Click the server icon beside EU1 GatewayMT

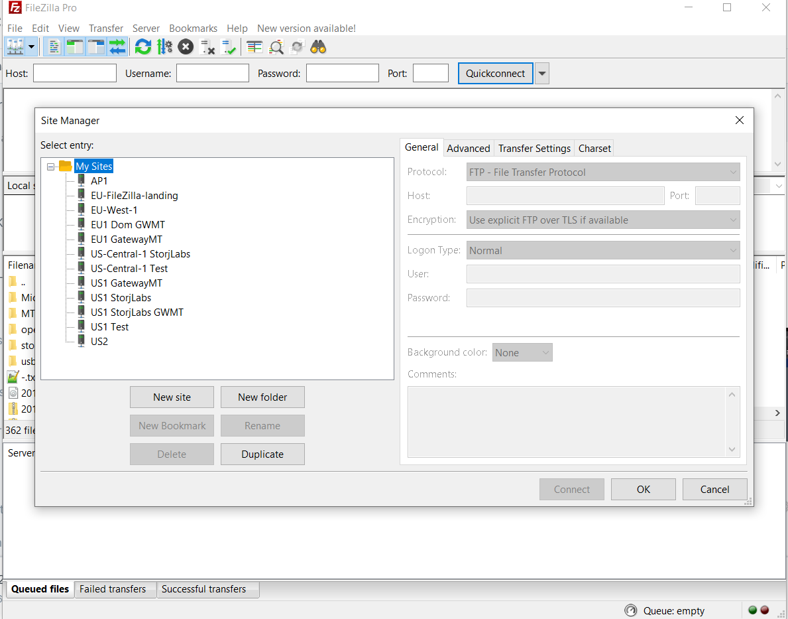pos(81,239)
